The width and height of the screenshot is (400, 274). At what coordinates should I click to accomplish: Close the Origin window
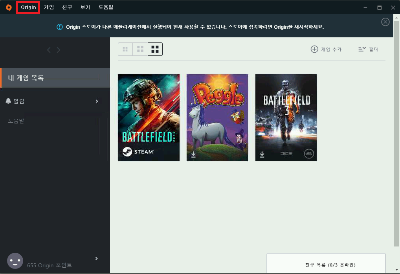(393, 7)
